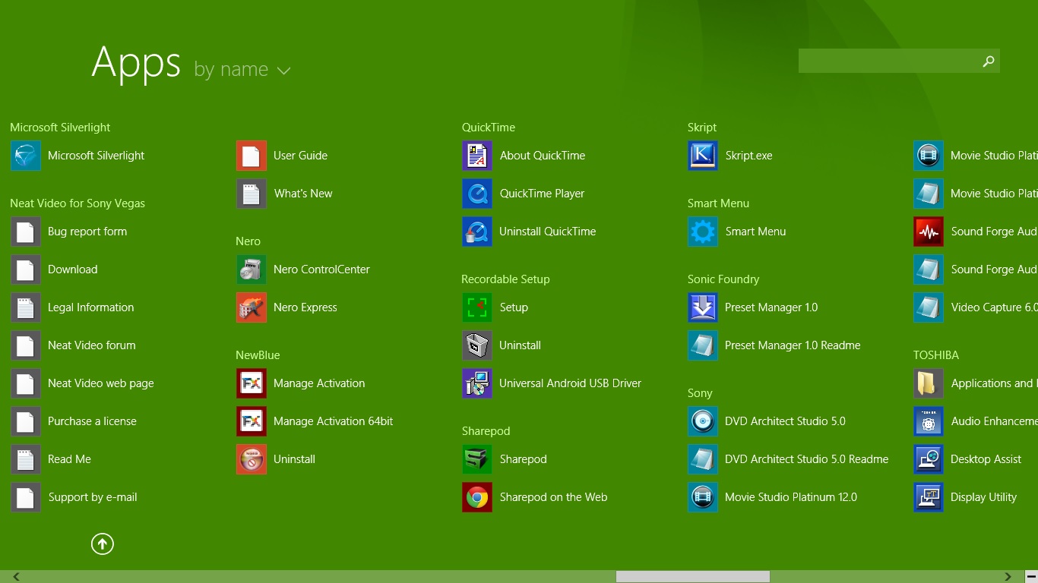
Task: Open the TOSHIBA Display Utility icon
Action: tap(929, 497)
